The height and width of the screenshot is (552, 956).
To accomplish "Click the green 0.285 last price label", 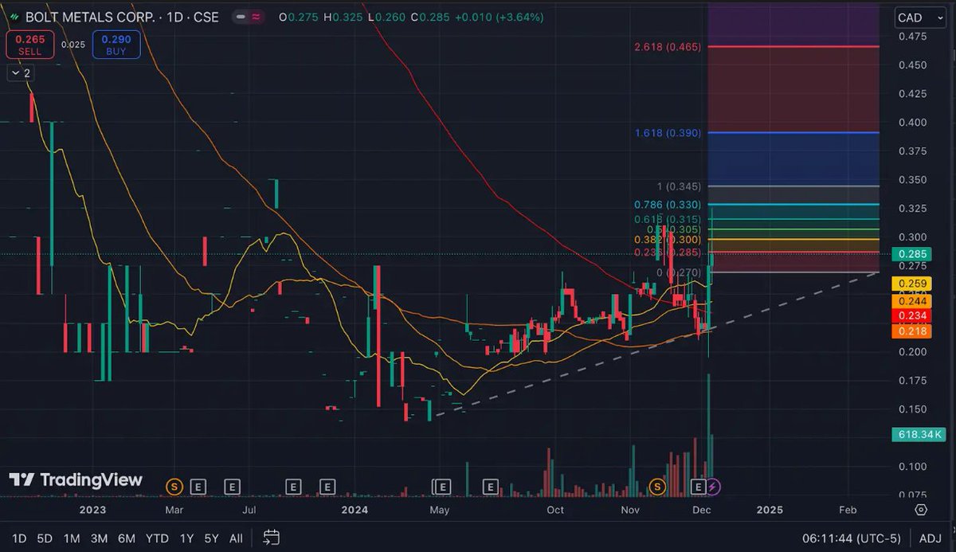I will (x=912, y=254).
